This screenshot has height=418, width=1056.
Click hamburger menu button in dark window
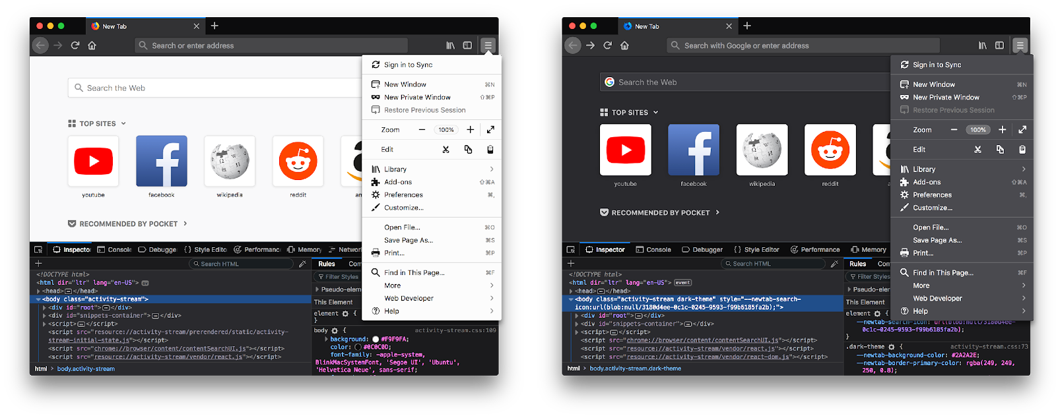(1020, 45)
